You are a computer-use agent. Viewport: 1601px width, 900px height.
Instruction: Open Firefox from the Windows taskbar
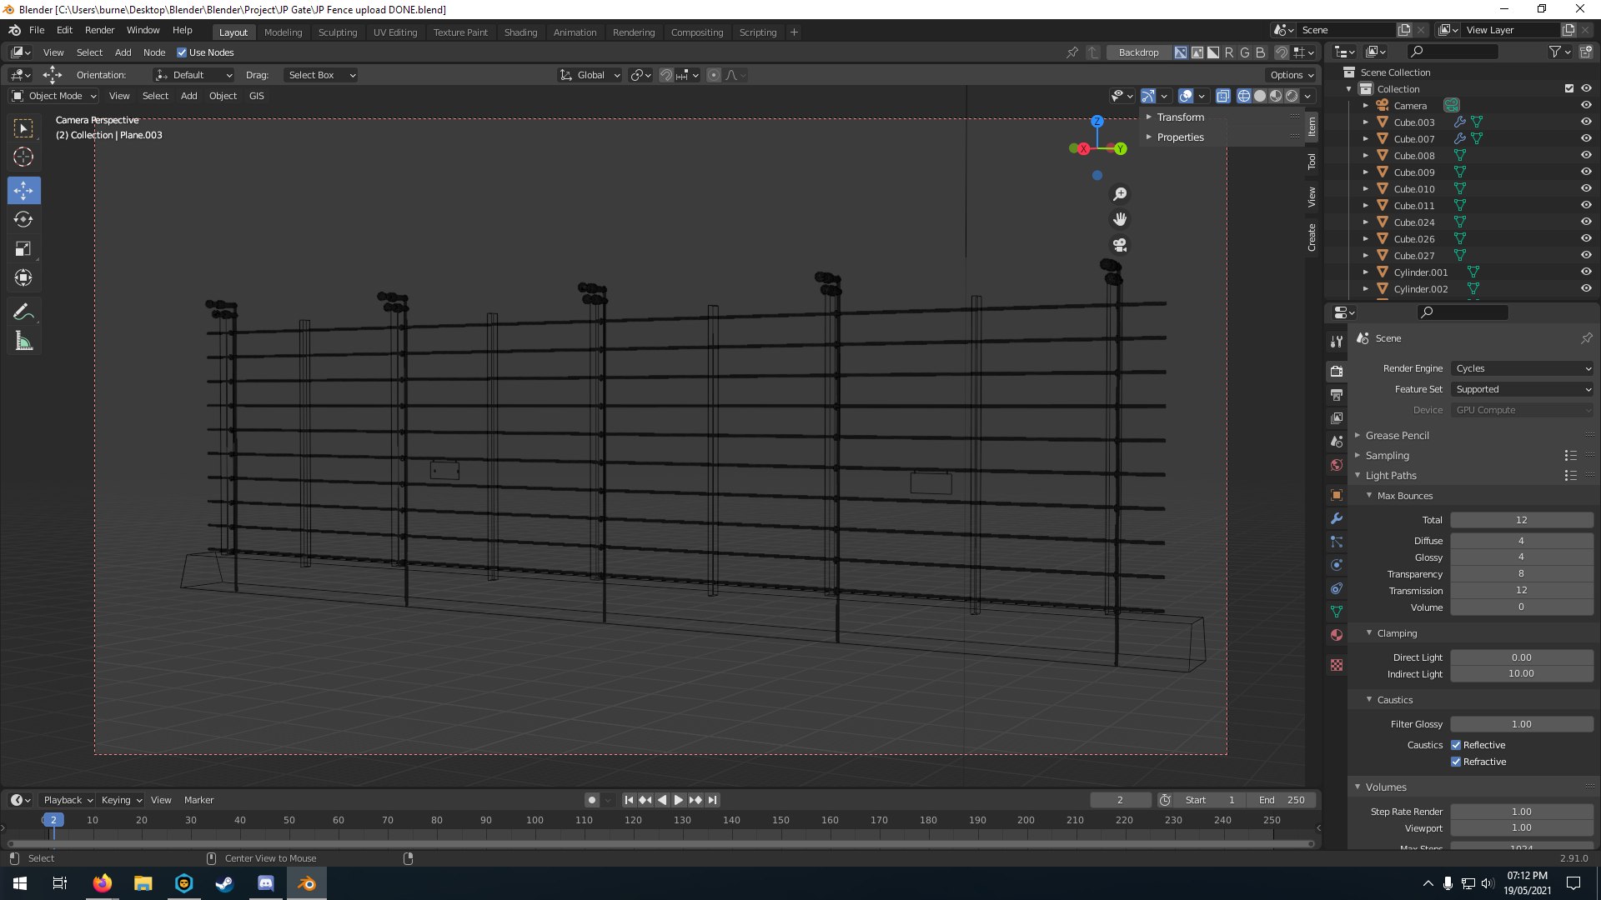point(103,883)
